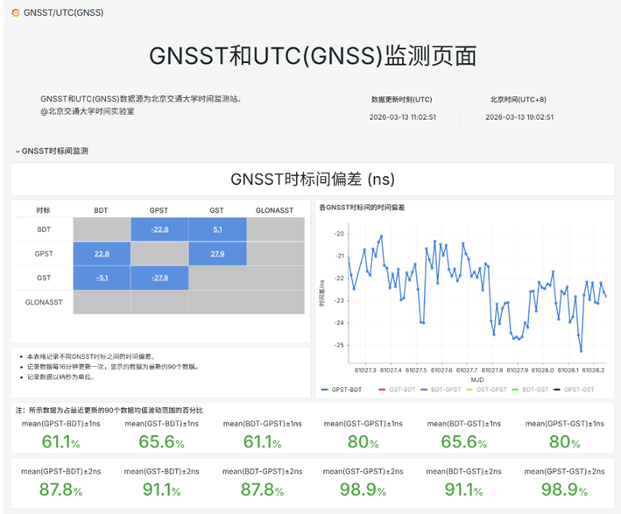Sort table by GLONASST column header
The image size is (621, 514).
pyautogui.click(x=274, y=210)
